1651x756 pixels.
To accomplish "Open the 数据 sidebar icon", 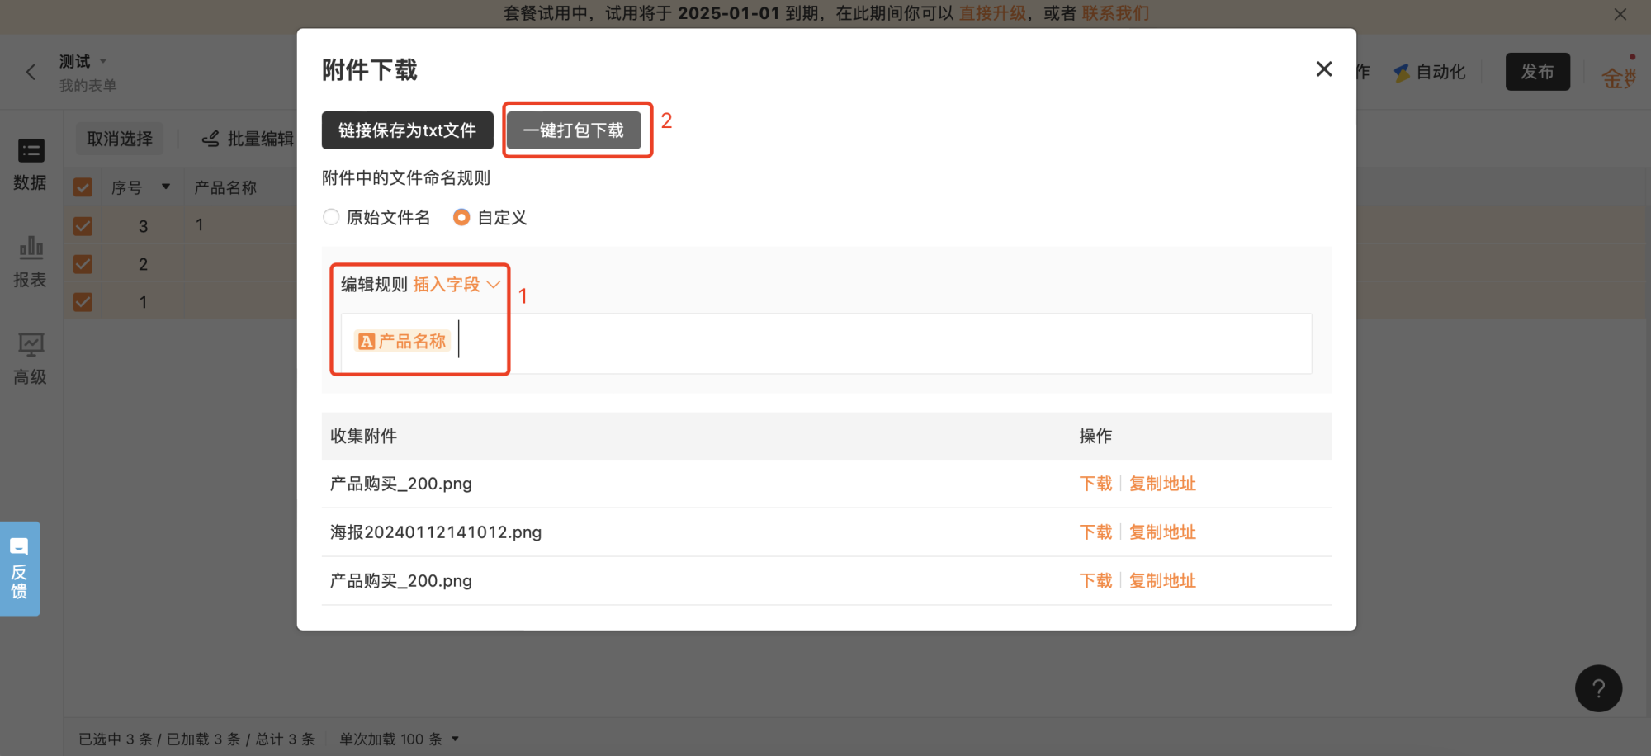I will point(31,151).
